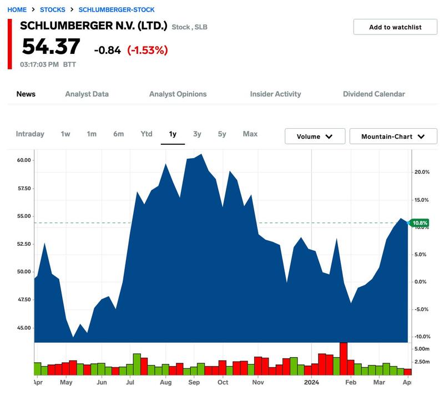Click the timestamp 03:17:03 PM BTT
The height and width of the screenshot is (395, 444).
[x=48, y=64]
